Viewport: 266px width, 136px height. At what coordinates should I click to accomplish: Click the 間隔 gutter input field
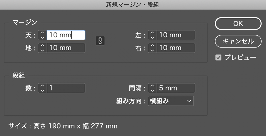pyautogui.click(x=176, y=88)
